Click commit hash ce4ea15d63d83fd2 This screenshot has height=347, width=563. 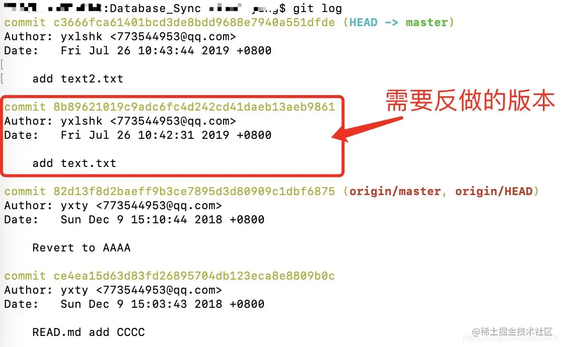coord(194,276)
